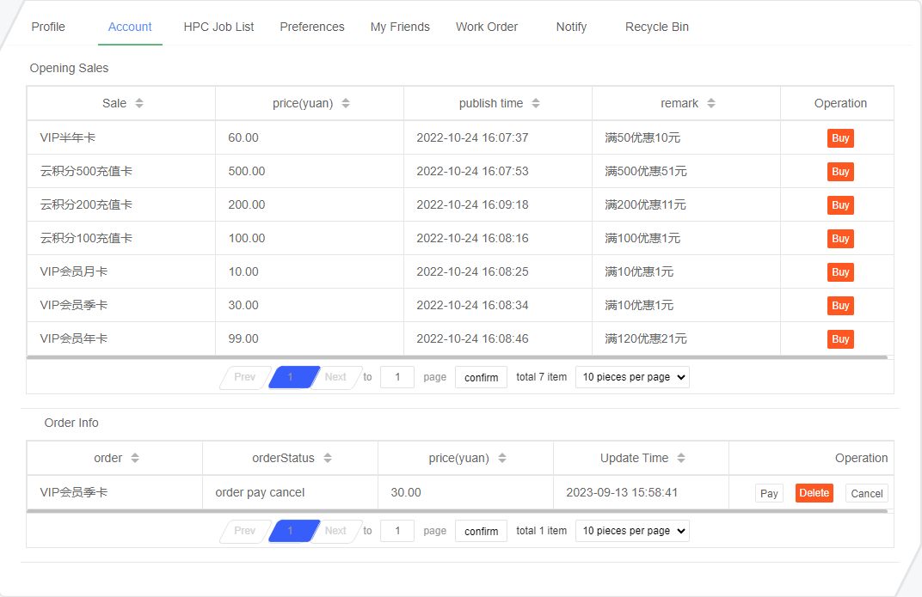Click Order Info horizontal scrollbar
This screenshot has width=922, height=597.
[x=457, y=511]
